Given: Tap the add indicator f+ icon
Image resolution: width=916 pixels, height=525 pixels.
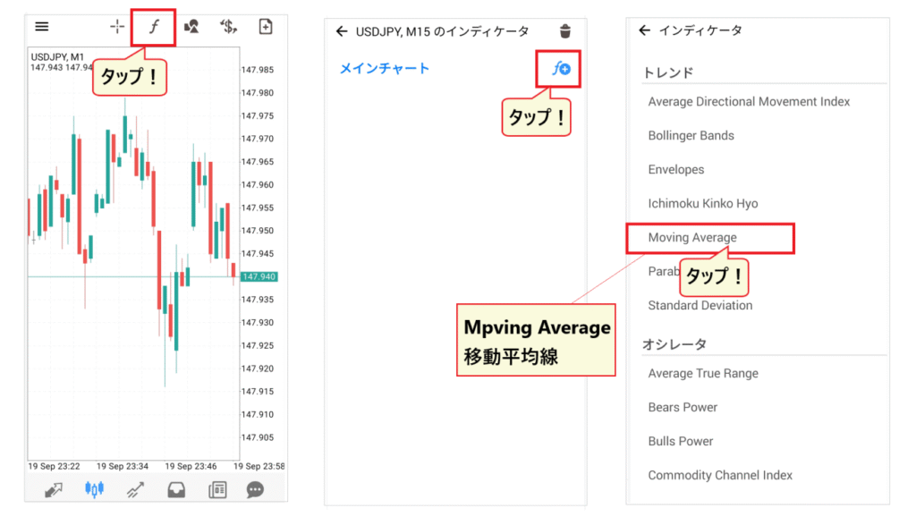Looking at the screenshot, I should [560, 68].
